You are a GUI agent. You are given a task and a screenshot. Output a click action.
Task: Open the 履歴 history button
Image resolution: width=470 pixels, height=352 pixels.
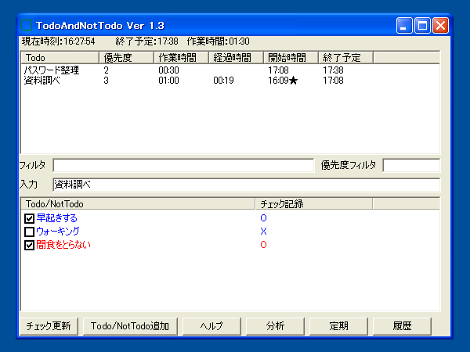[x=402, y=326]
